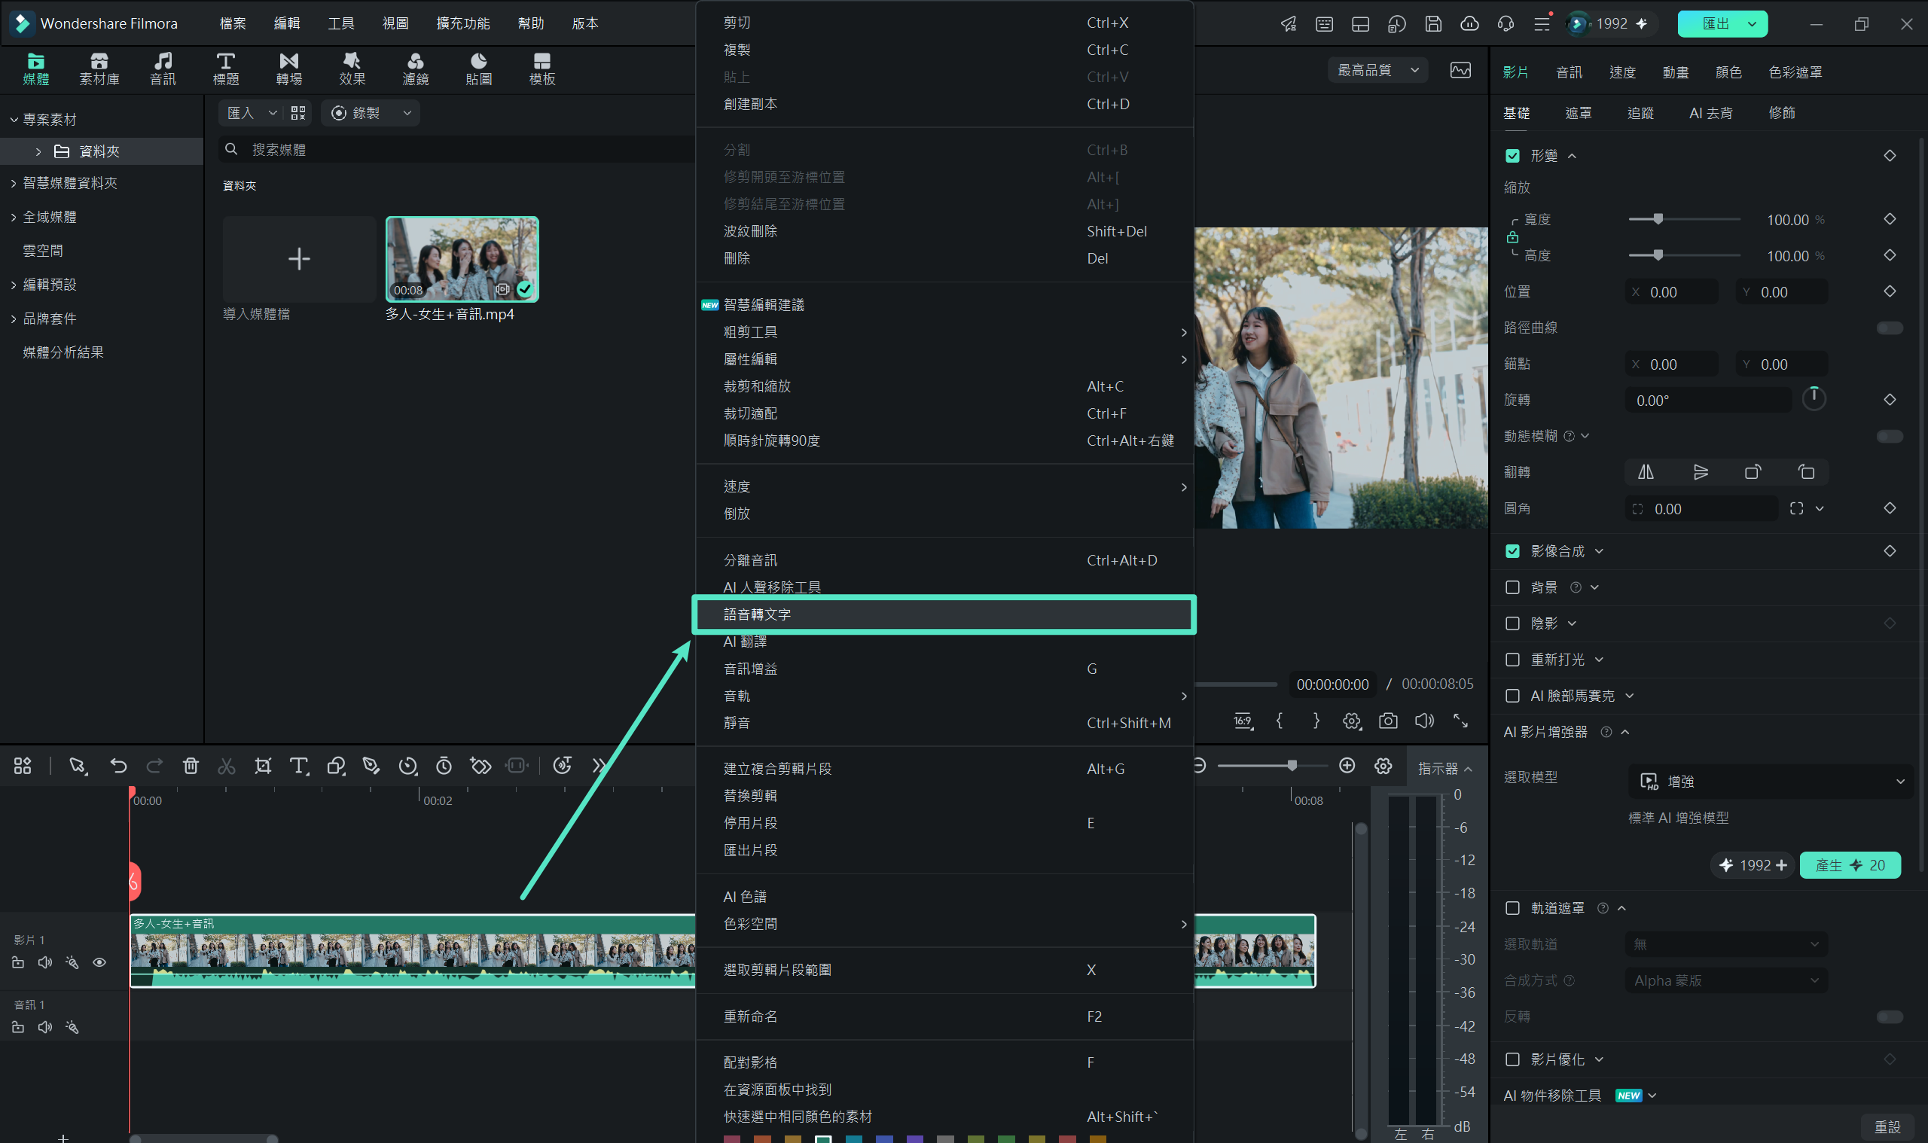Open the 選取模型 增強 dropdown
This screenshot has width=1928, height=1143.
[x=1770, y=782]
